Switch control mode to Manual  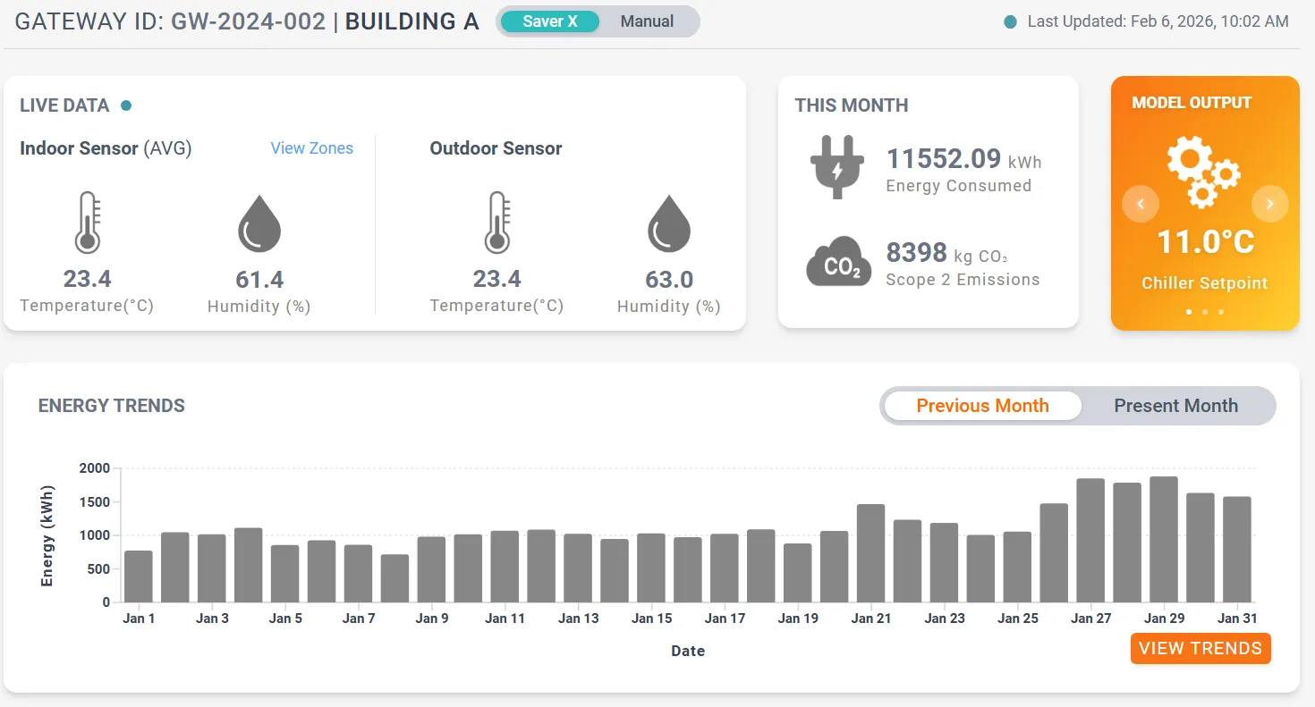tap(647, 21)
